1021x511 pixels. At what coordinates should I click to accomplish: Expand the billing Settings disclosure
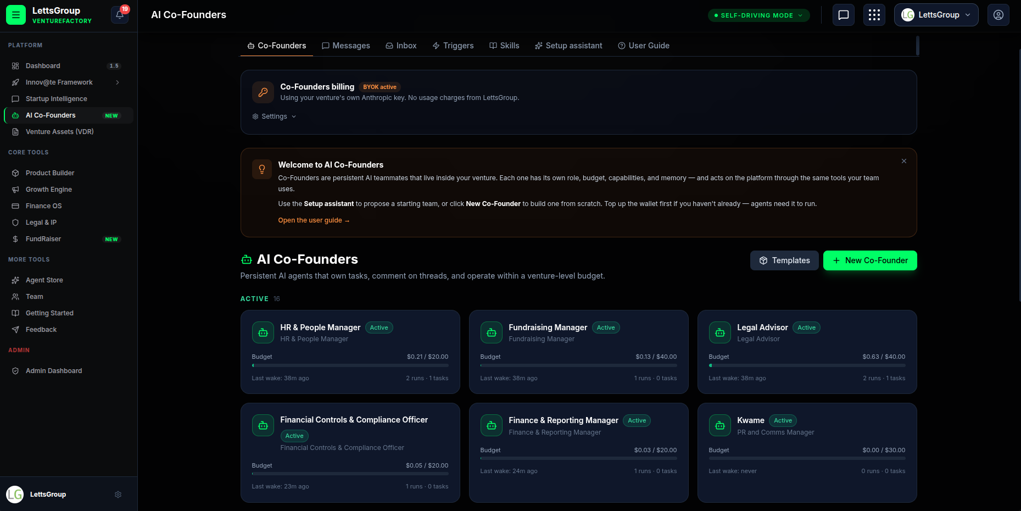274,116
